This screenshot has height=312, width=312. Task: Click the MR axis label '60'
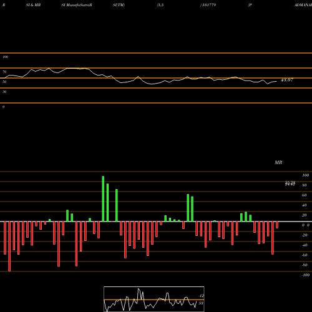coord(305,195)
